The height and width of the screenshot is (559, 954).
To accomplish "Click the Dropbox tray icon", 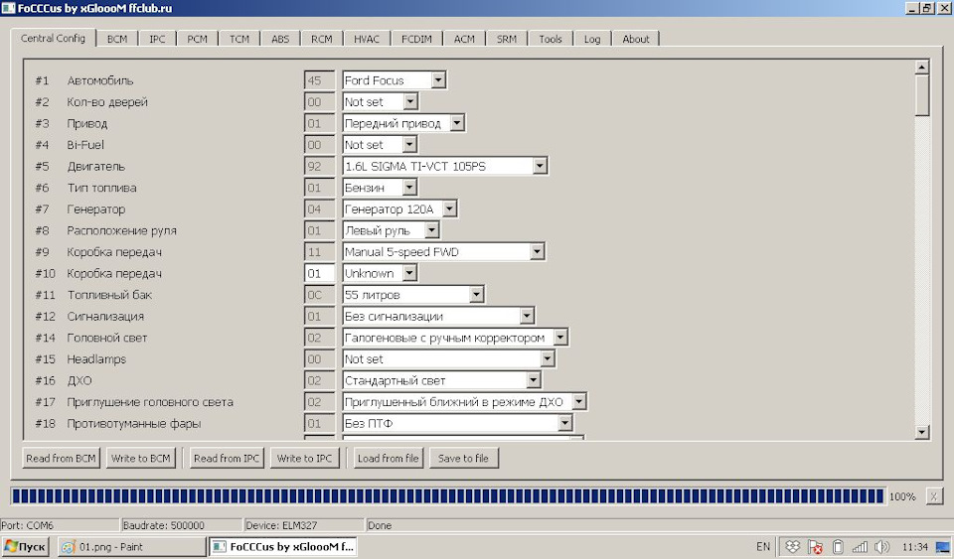I will (792, 547).
